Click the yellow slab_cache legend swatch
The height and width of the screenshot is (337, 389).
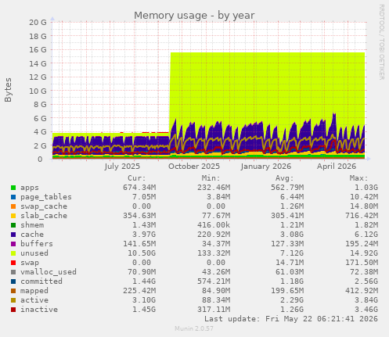pos(13,216)
